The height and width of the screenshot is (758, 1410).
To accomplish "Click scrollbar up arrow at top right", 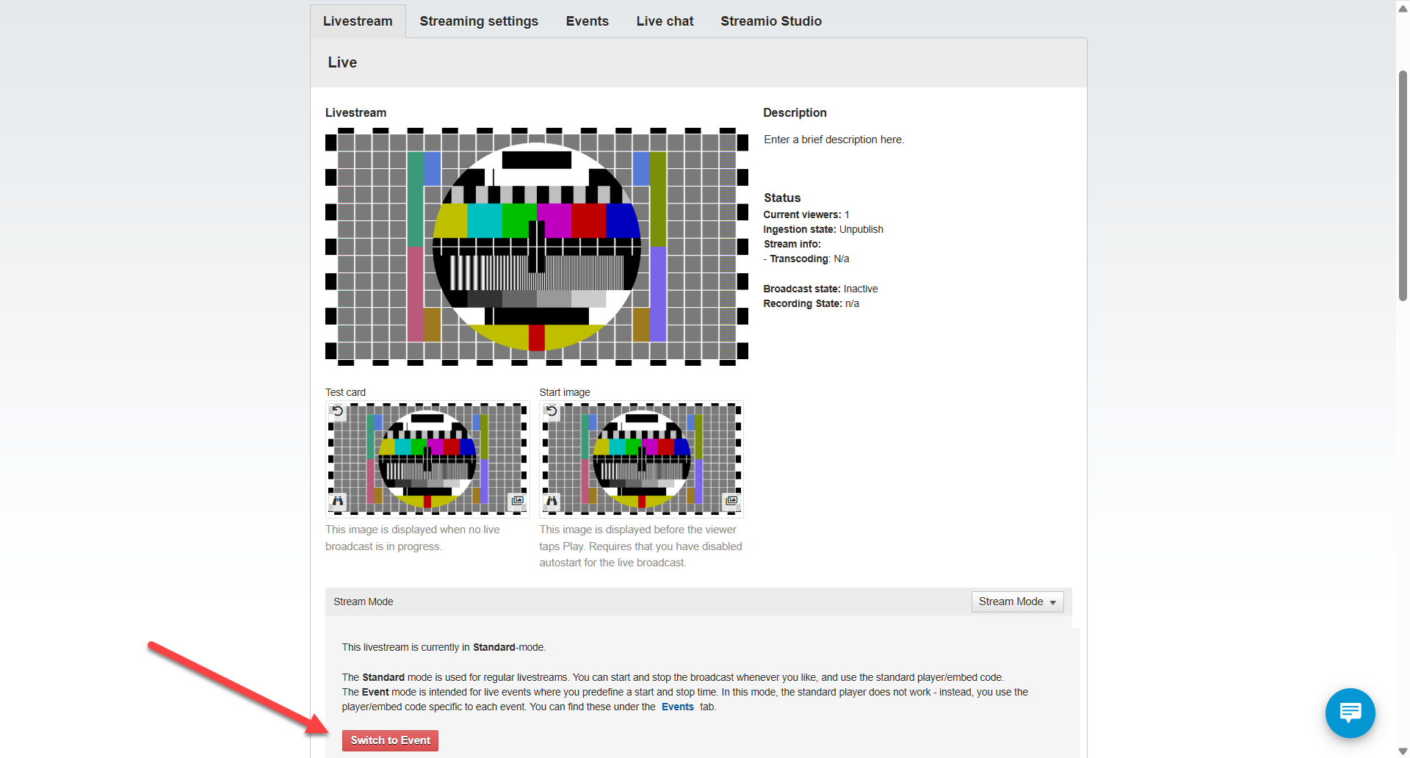I will [x=1403, y=9].
